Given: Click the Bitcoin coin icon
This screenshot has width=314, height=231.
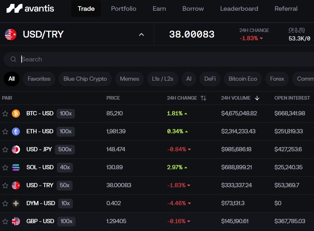Looking at the screenshot, I should [15, 113].
